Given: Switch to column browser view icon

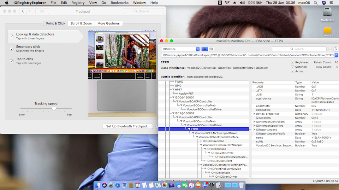Looking at the screenshot, I should [x=211, y=49].
